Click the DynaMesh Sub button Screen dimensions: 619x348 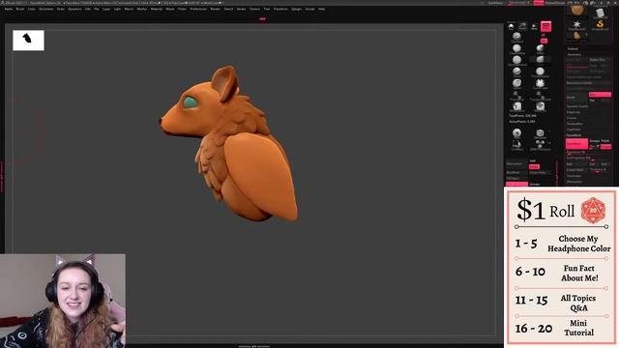(594, 164)
